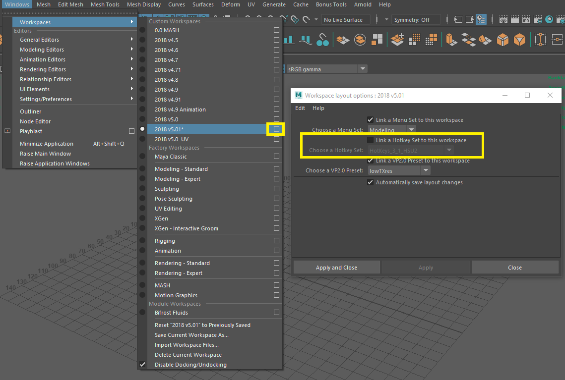Click Apply and Close
The image size is (565, 380).
pyautogui.click(x=336, y=267)
